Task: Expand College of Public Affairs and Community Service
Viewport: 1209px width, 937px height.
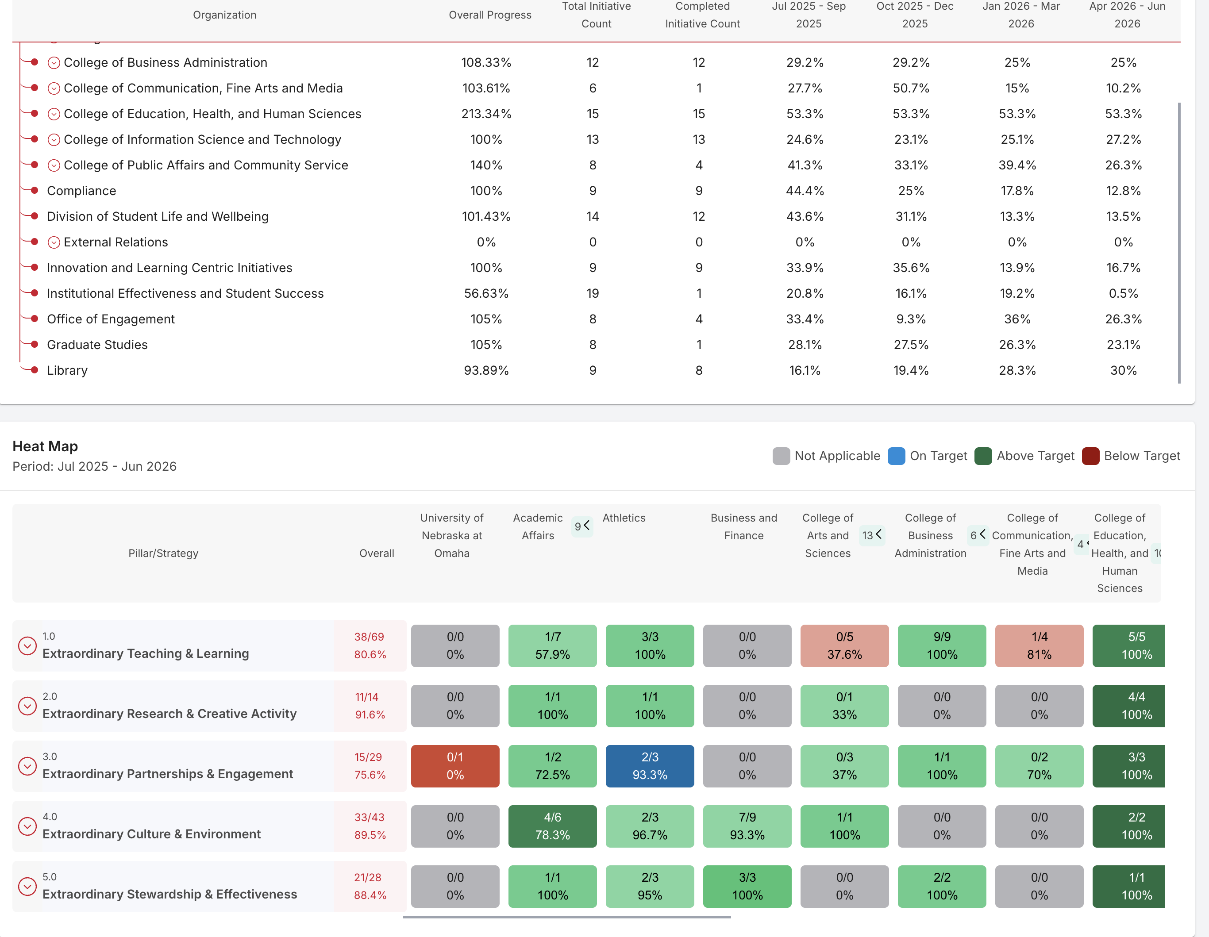Action: coord(54,165)
